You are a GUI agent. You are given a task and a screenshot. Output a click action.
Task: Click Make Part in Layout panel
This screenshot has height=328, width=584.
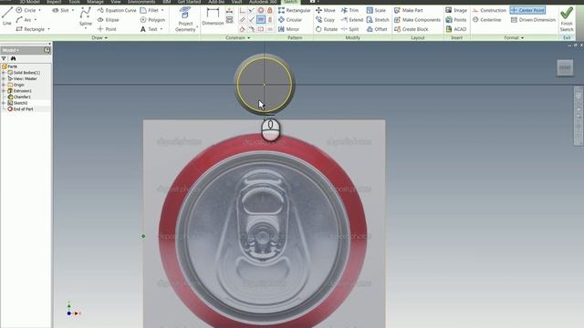[x=409, y=10]
